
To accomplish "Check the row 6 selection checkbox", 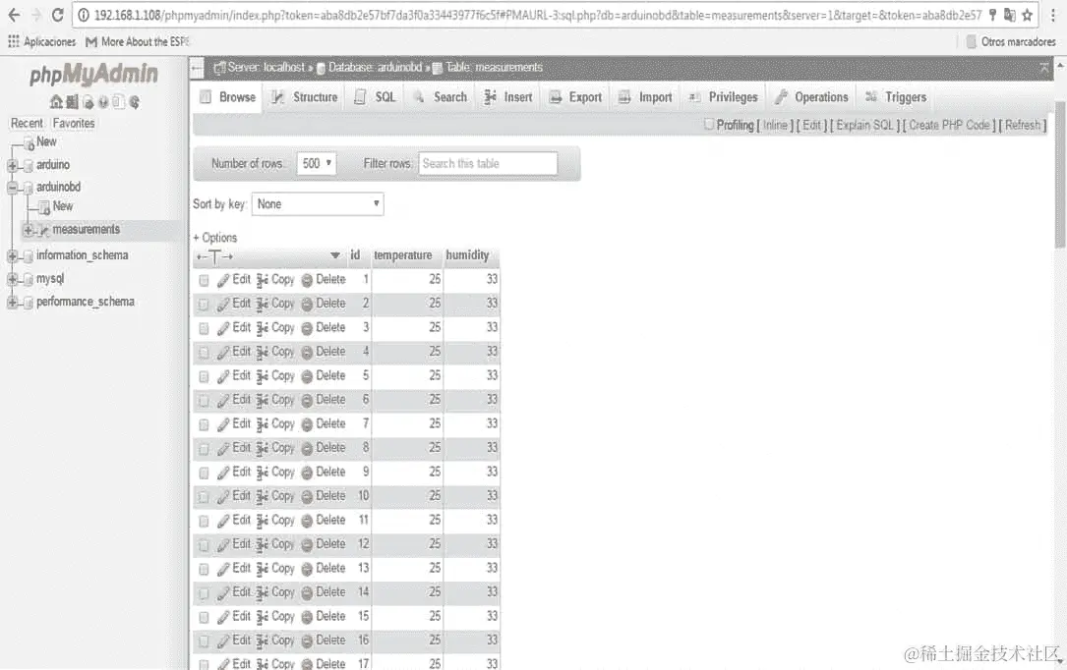I will pos(204,400).
